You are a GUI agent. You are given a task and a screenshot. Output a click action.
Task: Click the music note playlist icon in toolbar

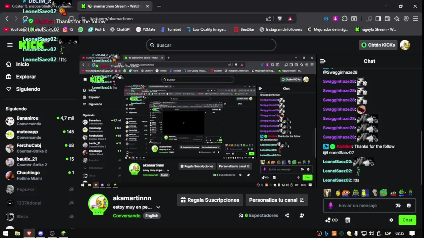click(369, 19)
